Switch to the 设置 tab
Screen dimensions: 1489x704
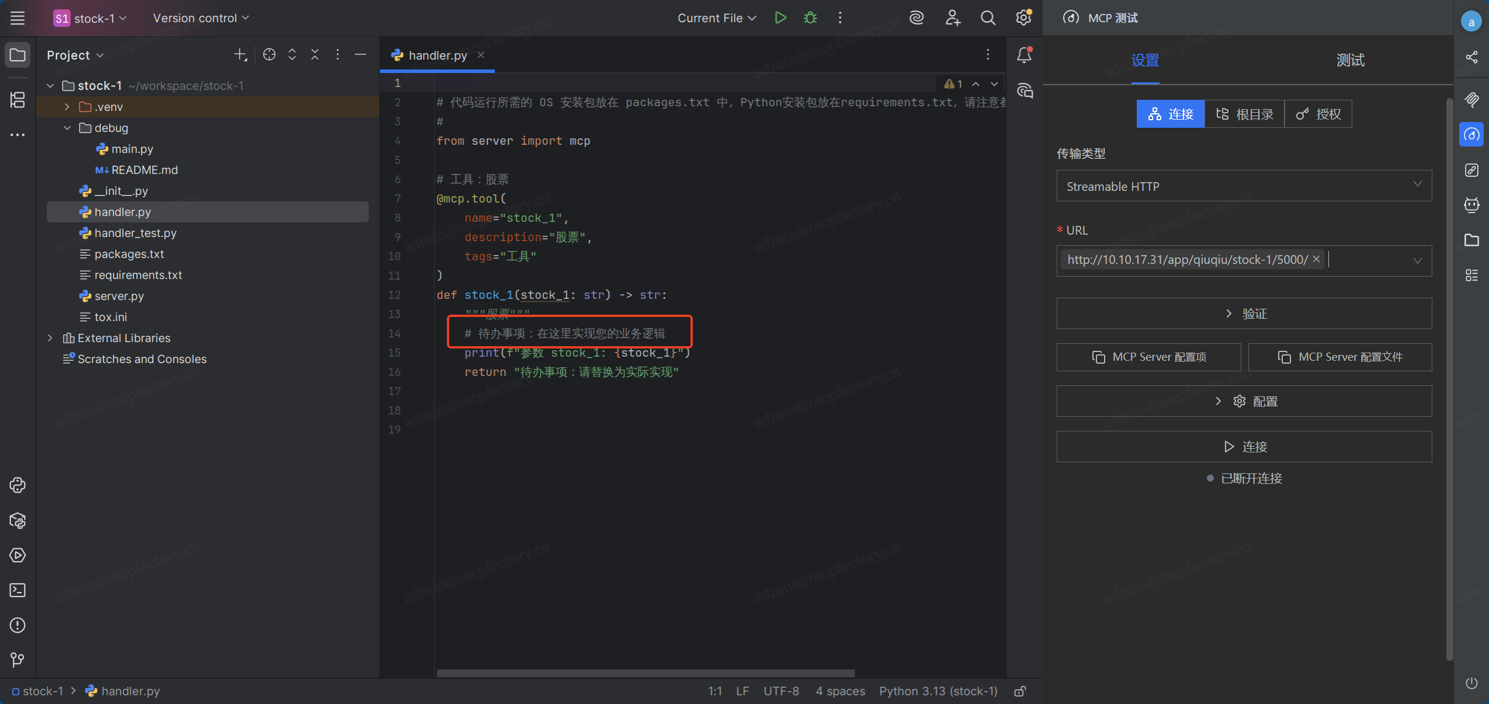1145,60
